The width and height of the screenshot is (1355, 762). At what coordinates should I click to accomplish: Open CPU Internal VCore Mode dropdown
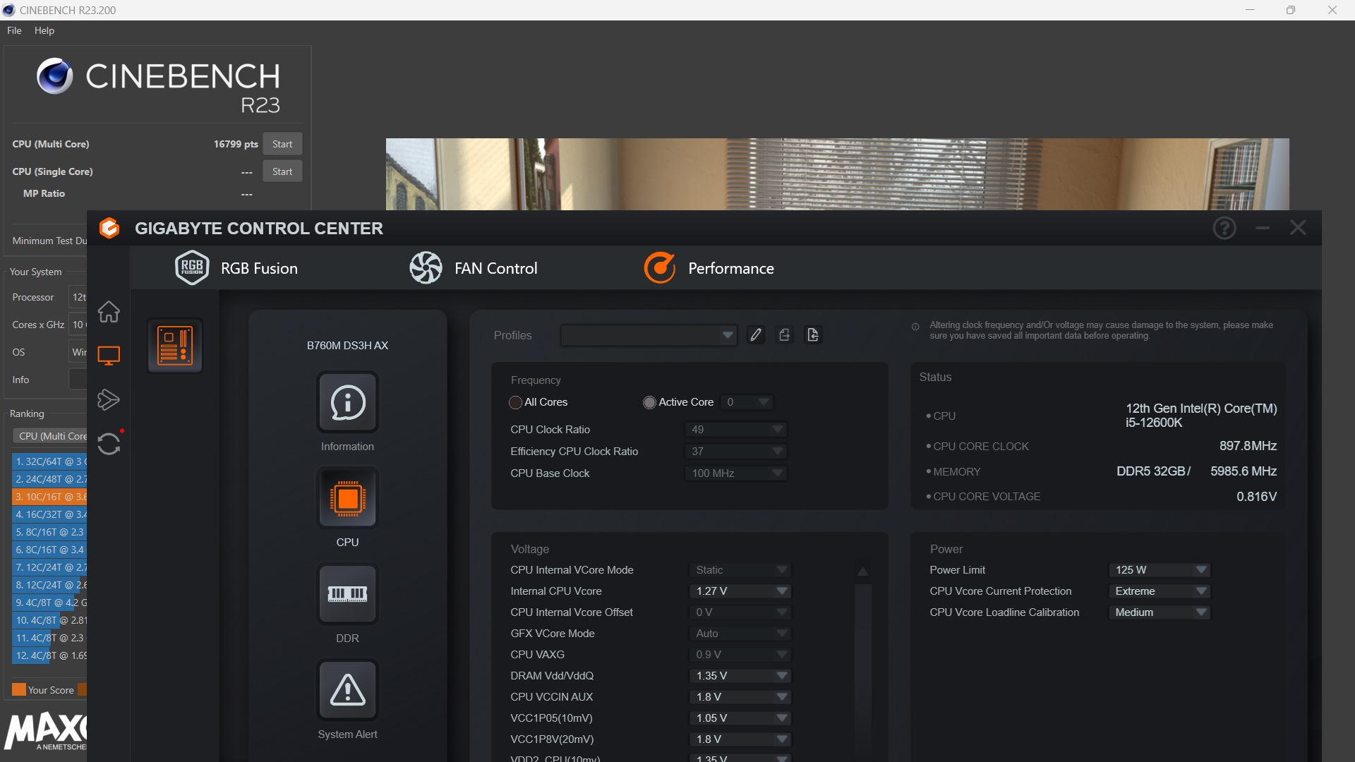(740, 570)
